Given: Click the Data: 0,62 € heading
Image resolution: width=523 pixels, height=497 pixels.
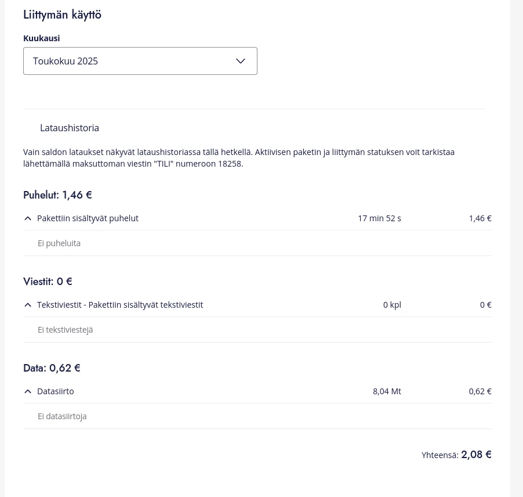Looking at the screenshot, I should [x=52, y=368].
